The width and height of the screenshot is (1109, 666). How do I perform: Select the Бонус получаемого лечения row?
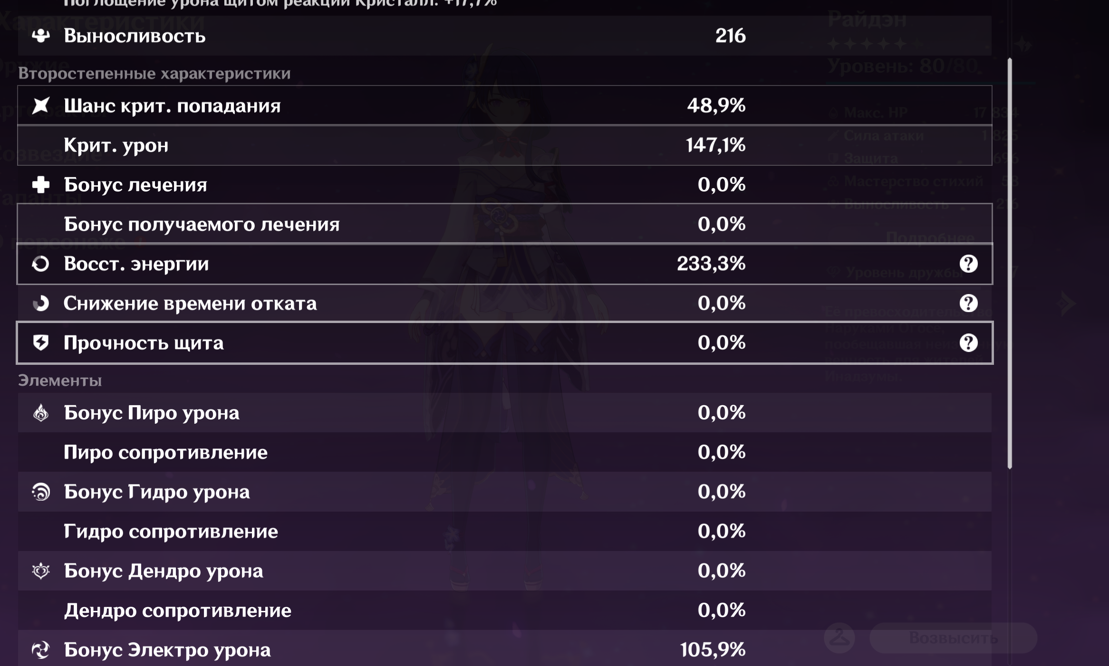(x=504, y=224)
